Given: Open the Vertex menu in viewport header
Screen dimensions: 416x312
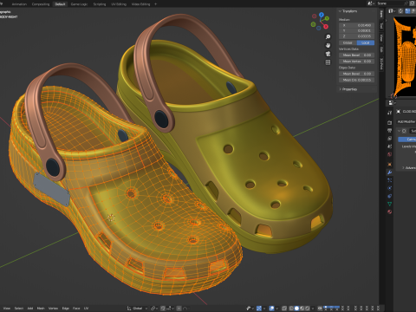Looking at the screenshot, I should pyautogui.click(x=53, y=309).
